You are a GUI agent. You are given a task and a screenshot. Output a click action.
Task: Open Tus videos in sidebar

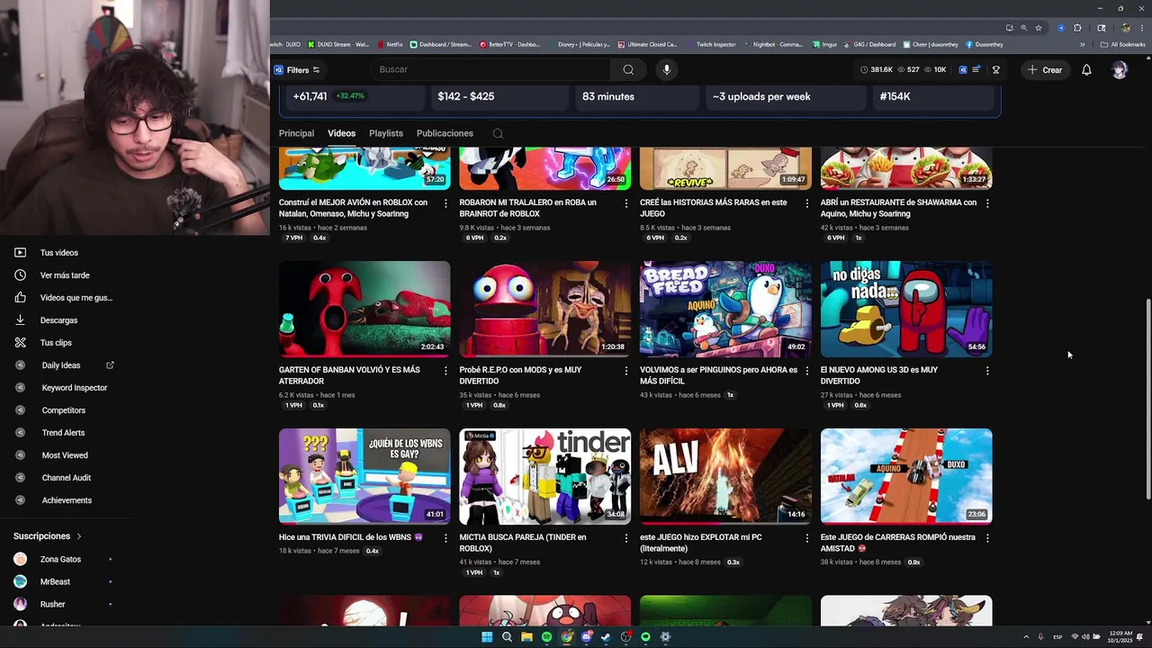tap(58, 253)
